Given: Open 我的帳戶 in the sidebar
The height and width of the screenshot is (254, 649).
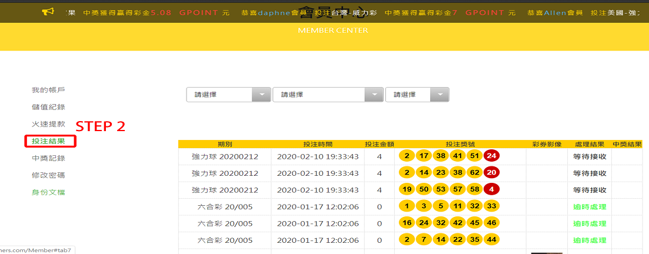Looking at the screenshot, I should [48, 90].
